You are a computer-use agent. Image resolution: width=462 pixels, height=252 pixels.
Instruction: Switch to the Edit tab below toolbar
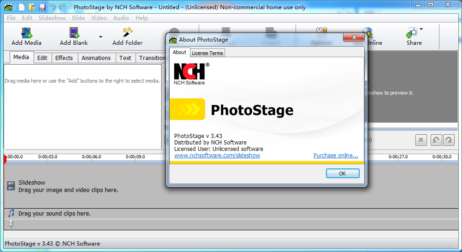point(42,58)
